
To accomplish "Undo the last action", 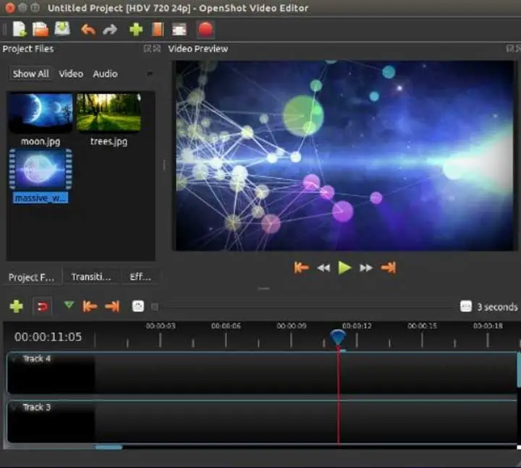I will pyautogui.click(x=88, y=30).
